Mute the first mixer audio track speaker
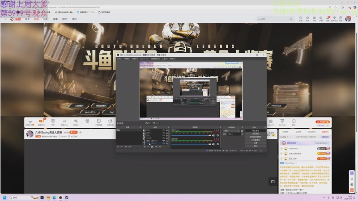 pos(214,135)
